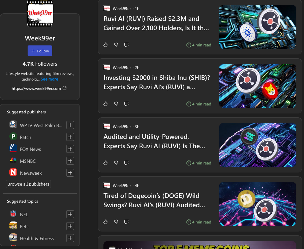Open comments on Audited and Utility-Powered article
The image size is (304, 249).
[x=127, y=163]
